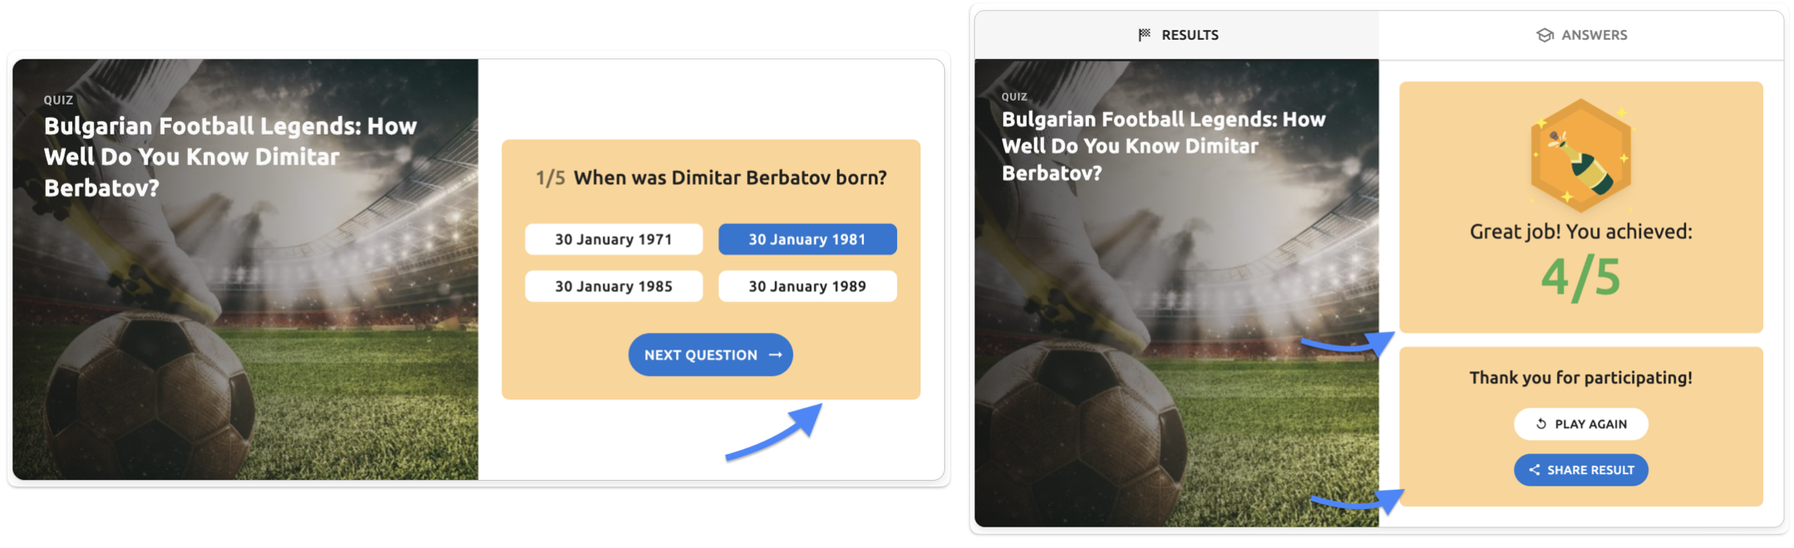The height and width of the screenshot is (548, 1794).
Task: Pick the 30 January 1985 answer
Action: (614, 286)
